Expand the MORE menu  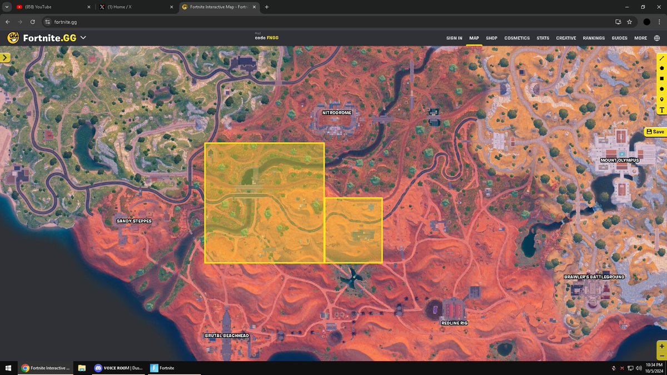pyautogui.click(x=640, y=38)
